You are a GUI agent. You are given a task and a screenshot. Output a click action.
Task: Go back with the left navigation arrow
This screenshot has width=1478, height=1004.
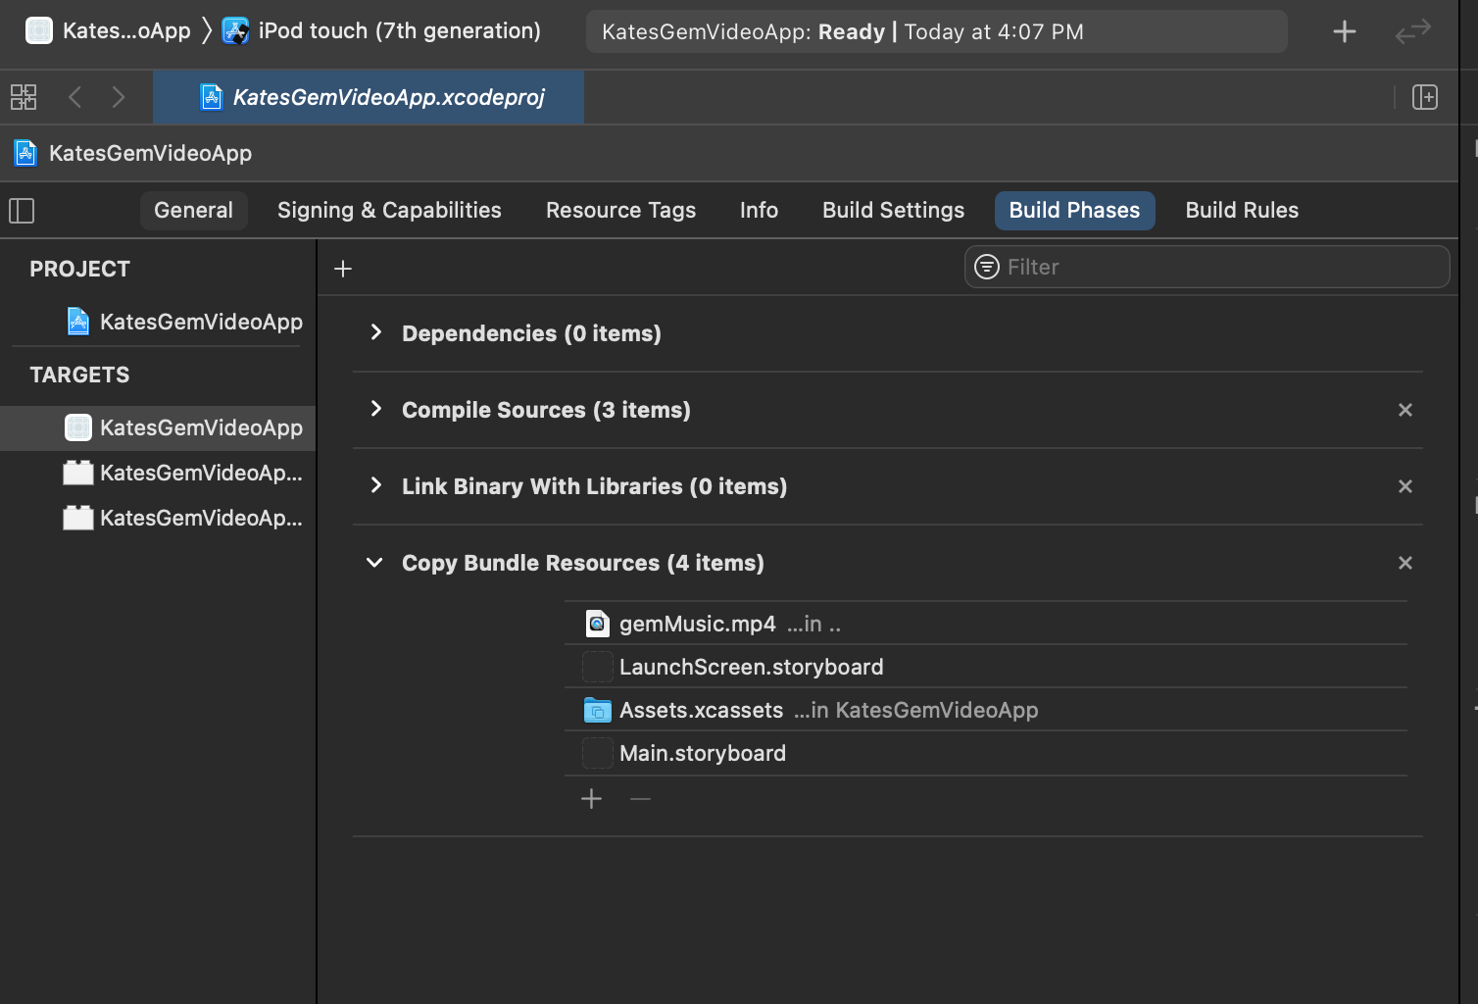(75, 97)
